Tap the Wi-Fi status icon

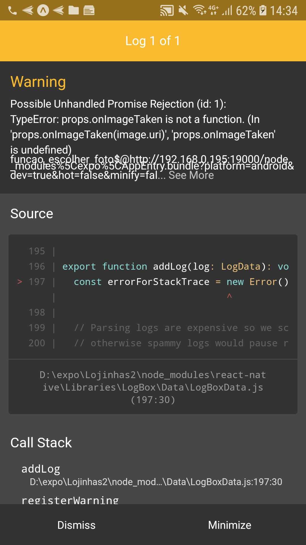(199, 10)
